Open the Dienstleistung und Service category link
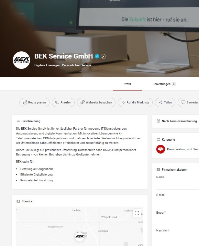The image size is (199, 246). click(x=183, y=149)
